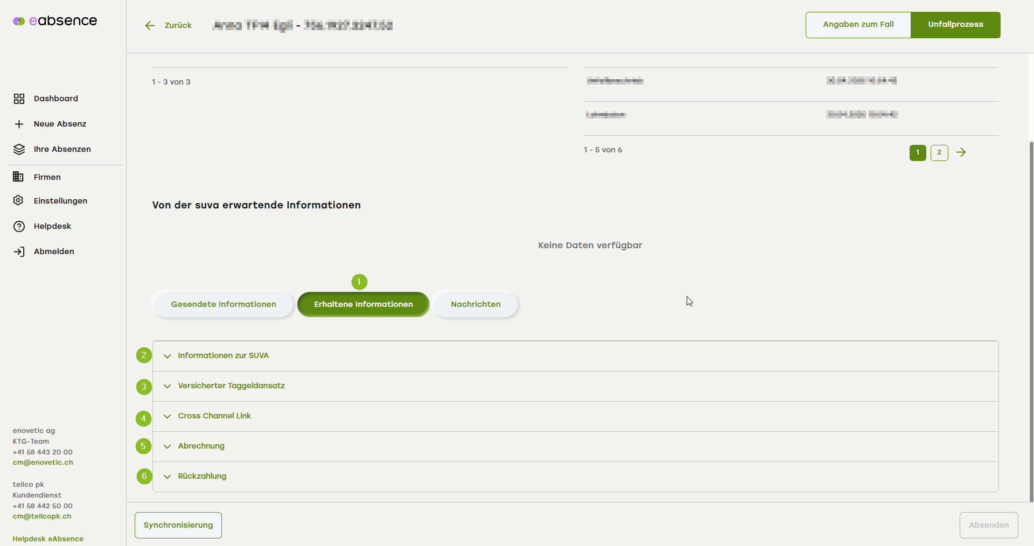This screenshot has height=546, width=1034.
Task: Go to next page with arrow icon
Action: pos(961,152)
